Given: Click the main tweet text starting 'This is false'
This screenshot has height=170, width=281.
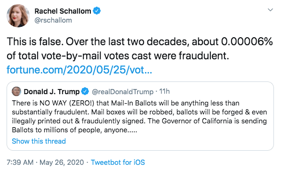Looking at the screenshot, I should point(140,49).
